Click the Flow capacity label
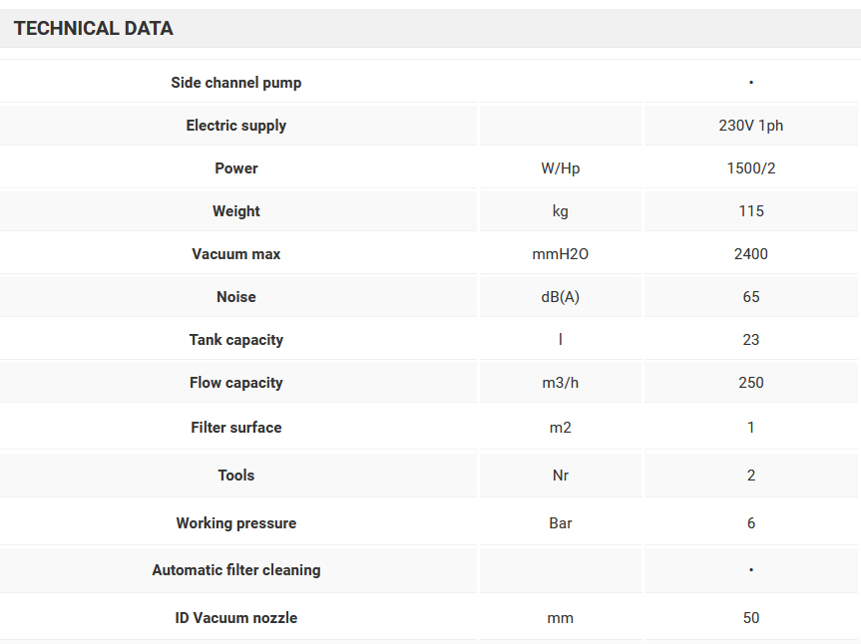Viewport: 861px width, 644px height. 236,383
